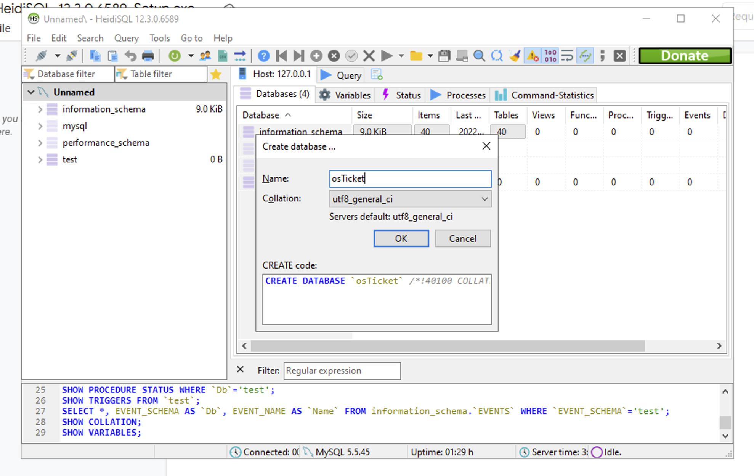Image resolution: width=754 pixels, height=476 pixels.
Task: Click the blue help question-mark icon
Action: [263, 56]
